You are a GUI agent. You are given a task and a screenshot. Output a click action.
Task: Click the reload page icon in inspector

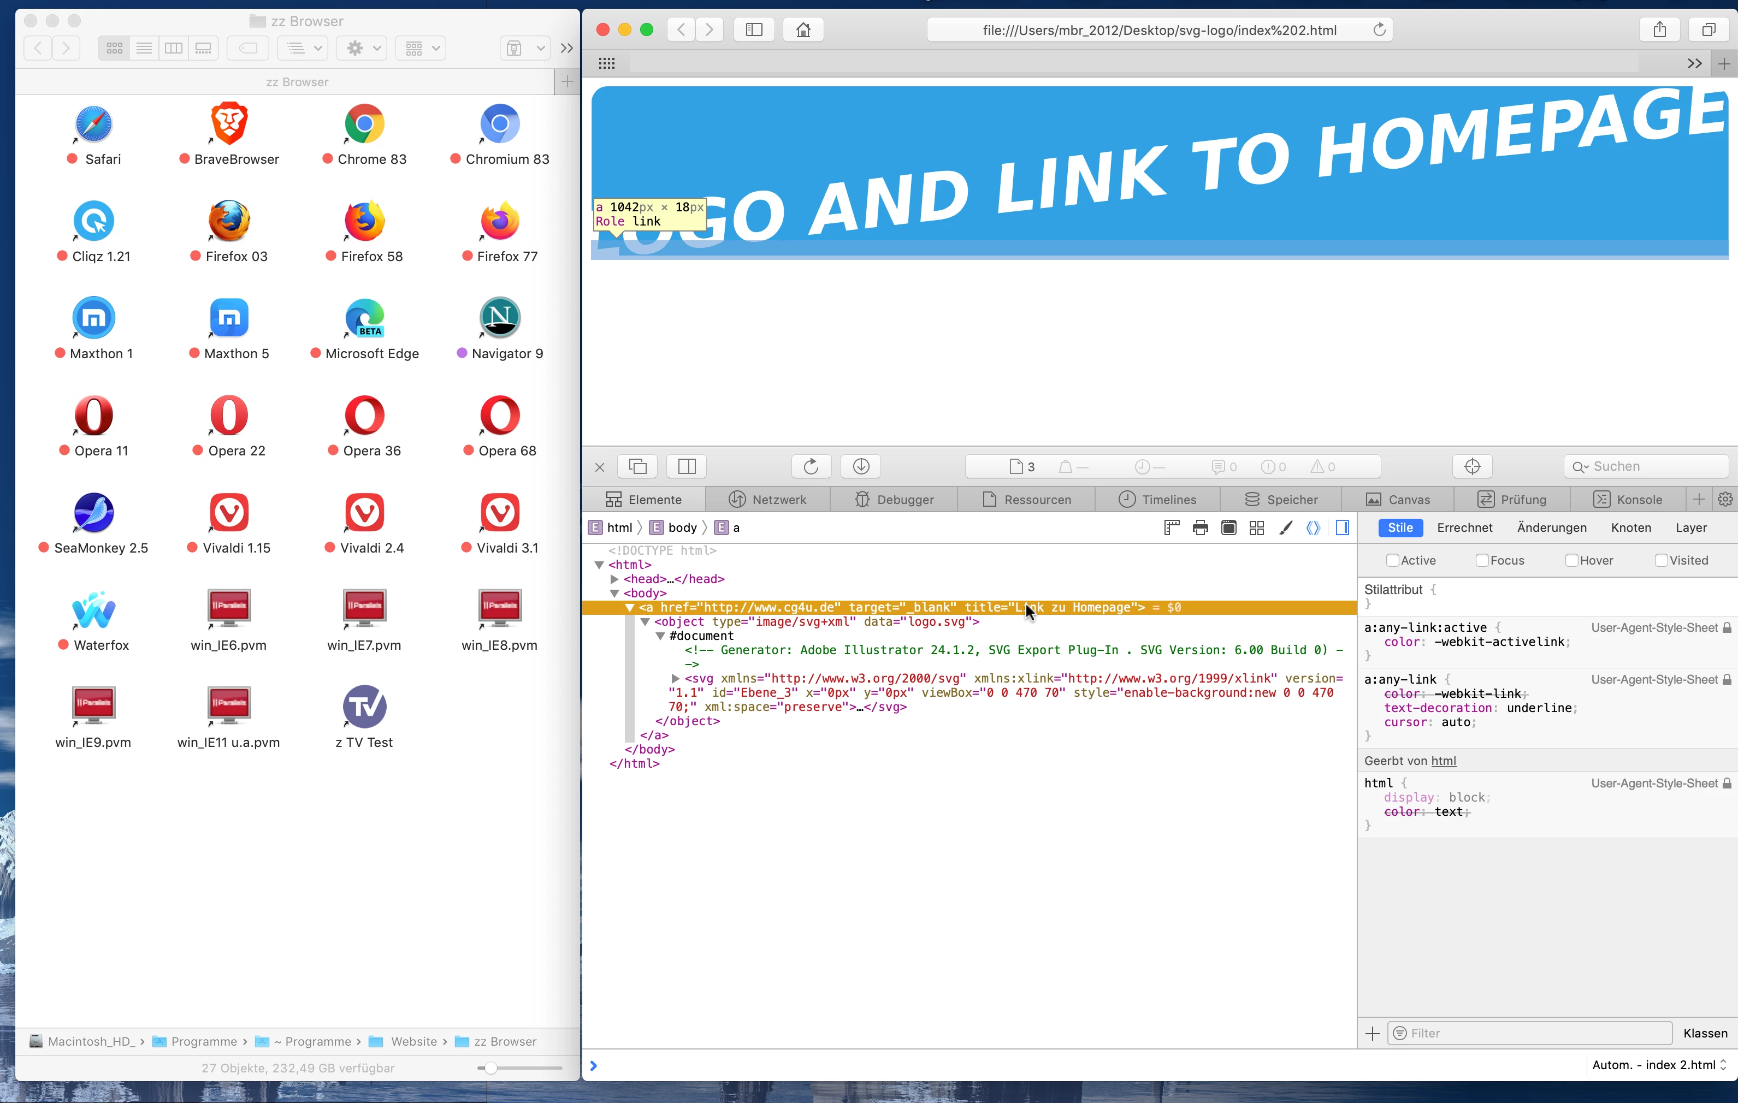point(811,467)
